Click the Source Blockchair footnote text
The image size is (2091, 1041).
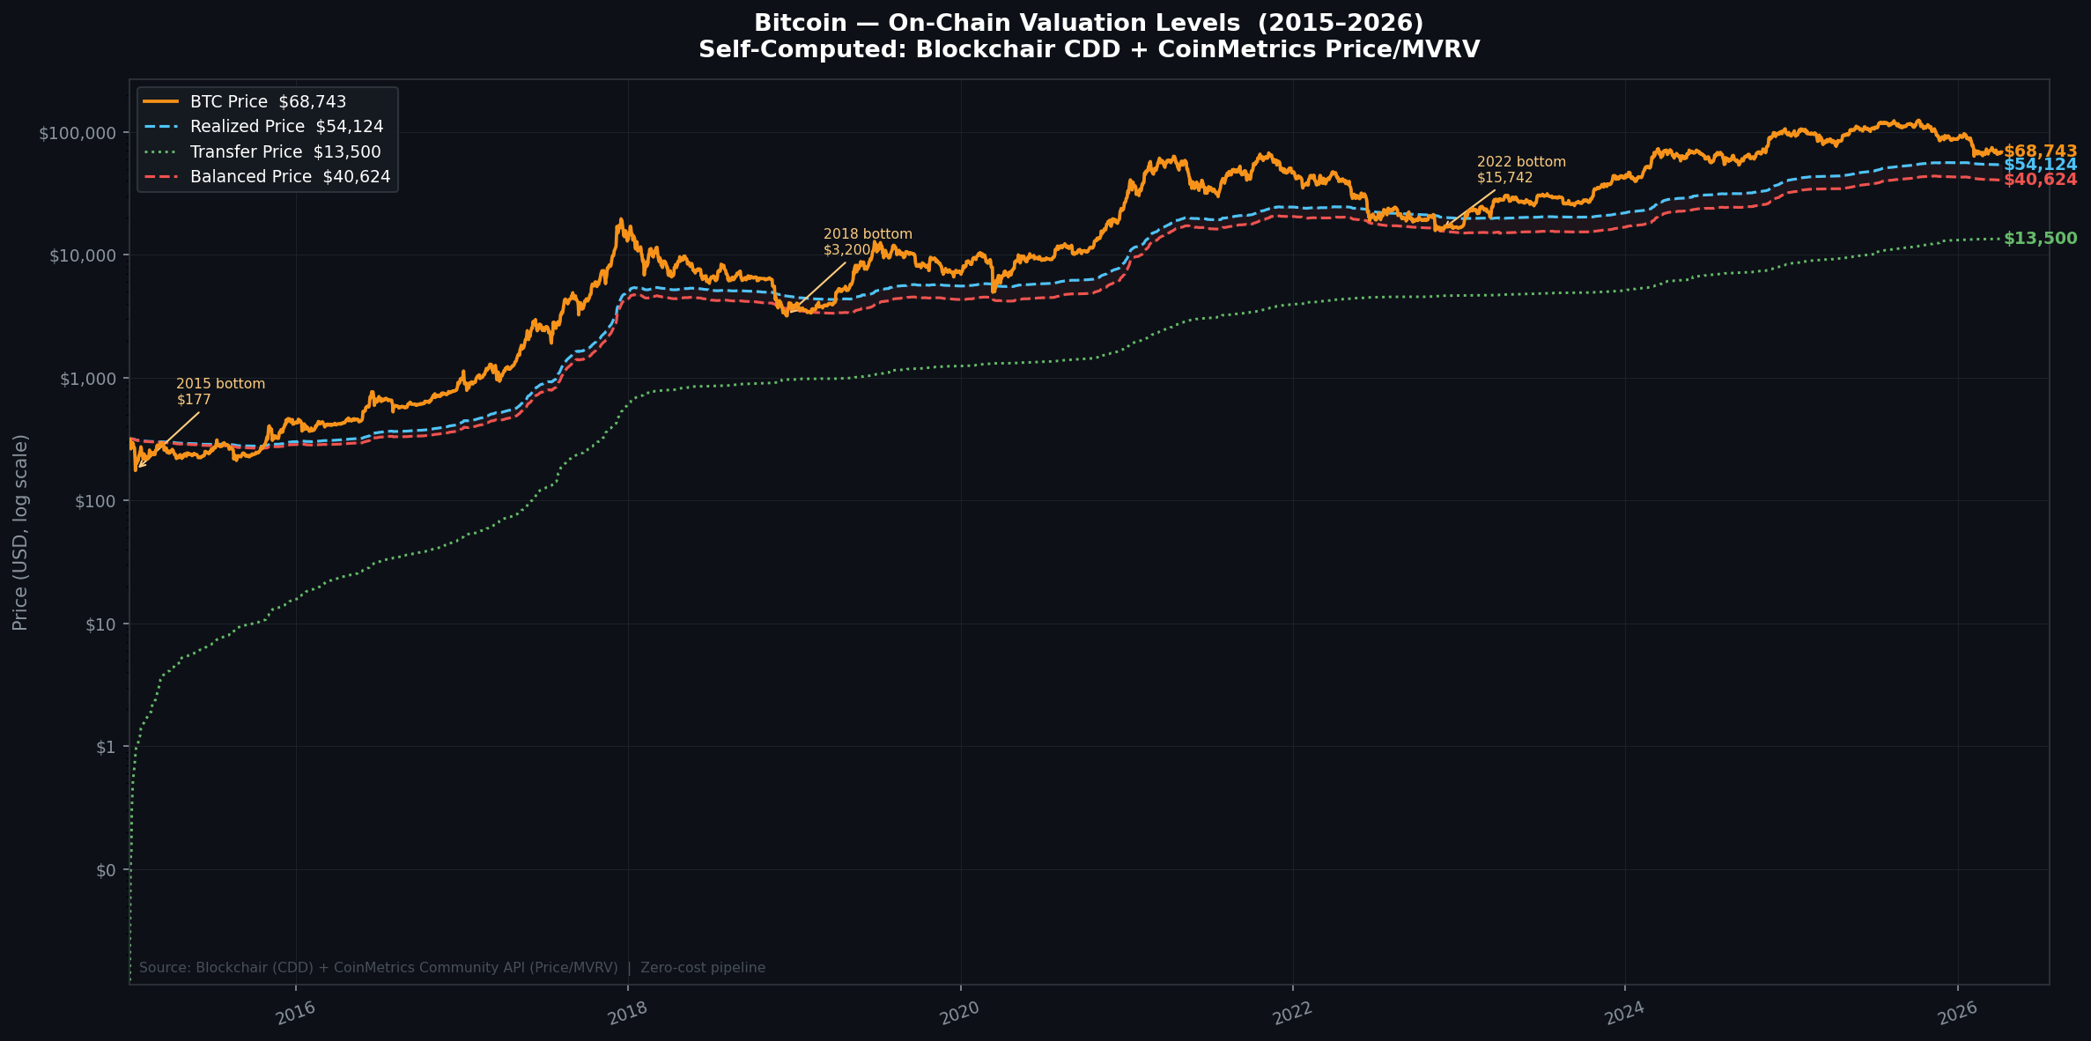(452, 968)
